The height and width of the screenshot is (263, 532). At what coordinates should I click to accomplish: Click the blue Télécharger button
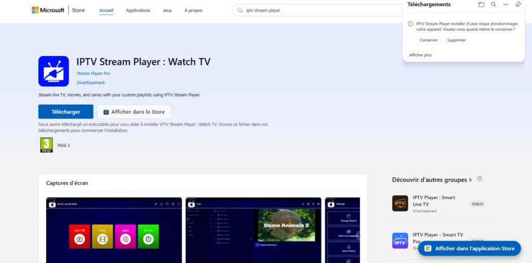[x=66, y=112]
